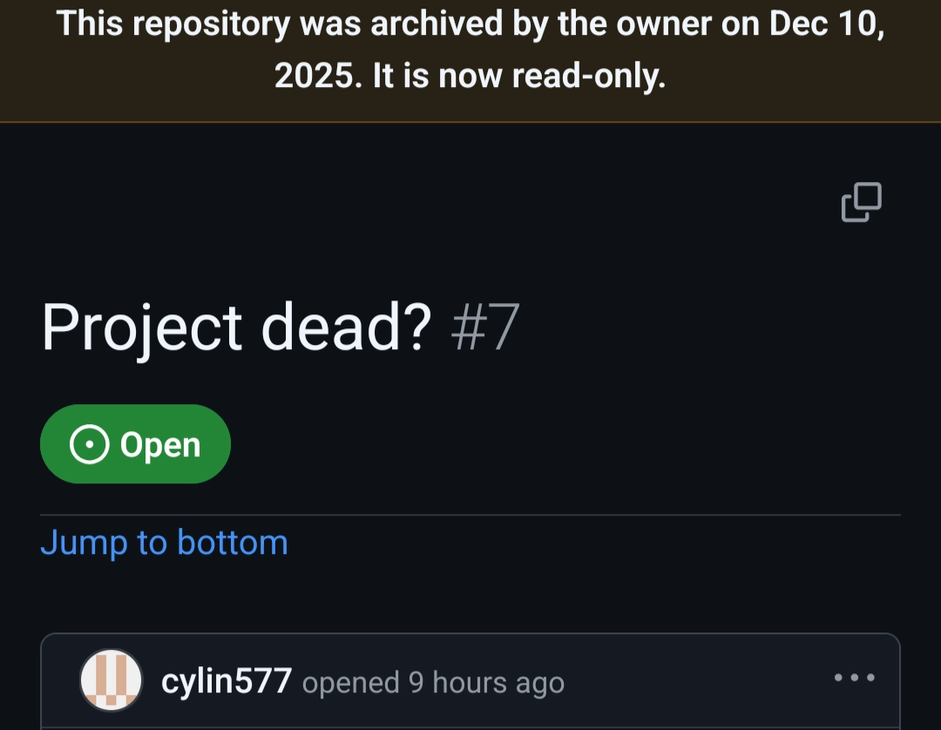Click the circle-dot icon in Open badge
The height and width of the screenshot is (730, 941).
pos(89,445)
